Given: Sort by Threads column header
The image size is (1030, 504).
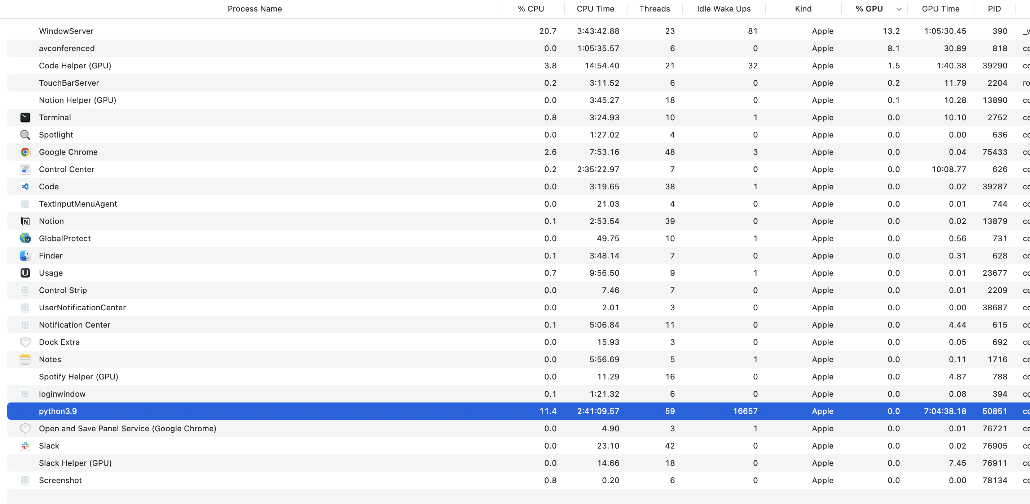Looking at the screenshot, I should pyautogui.click(x=655, y=9).
